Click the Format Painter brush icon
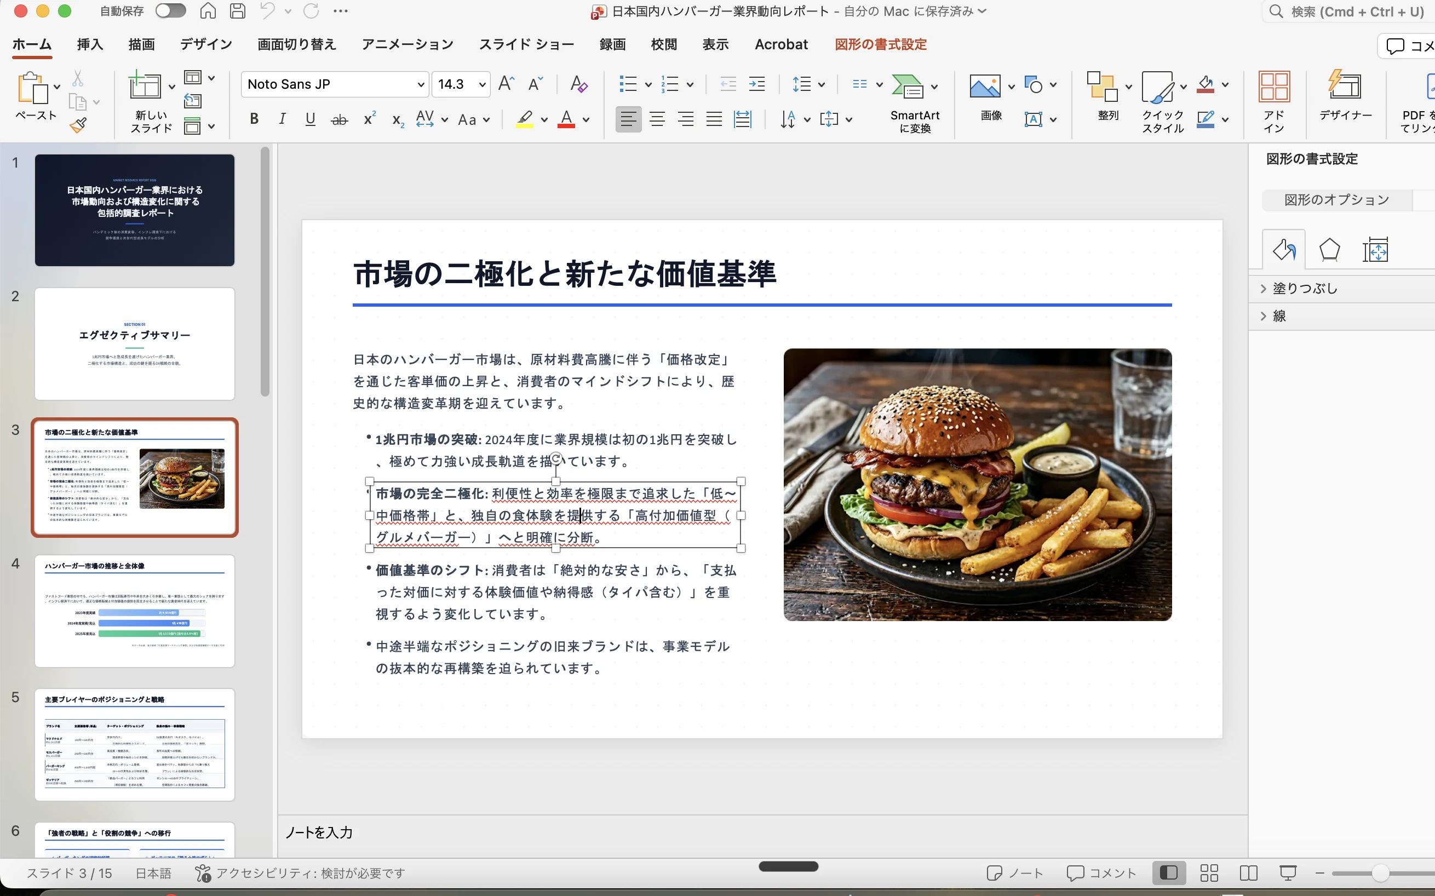1435x896 pixels. (78, 125)
